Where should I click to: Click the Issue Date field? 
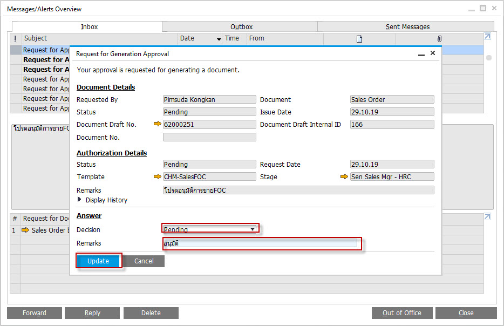[392, 112]
